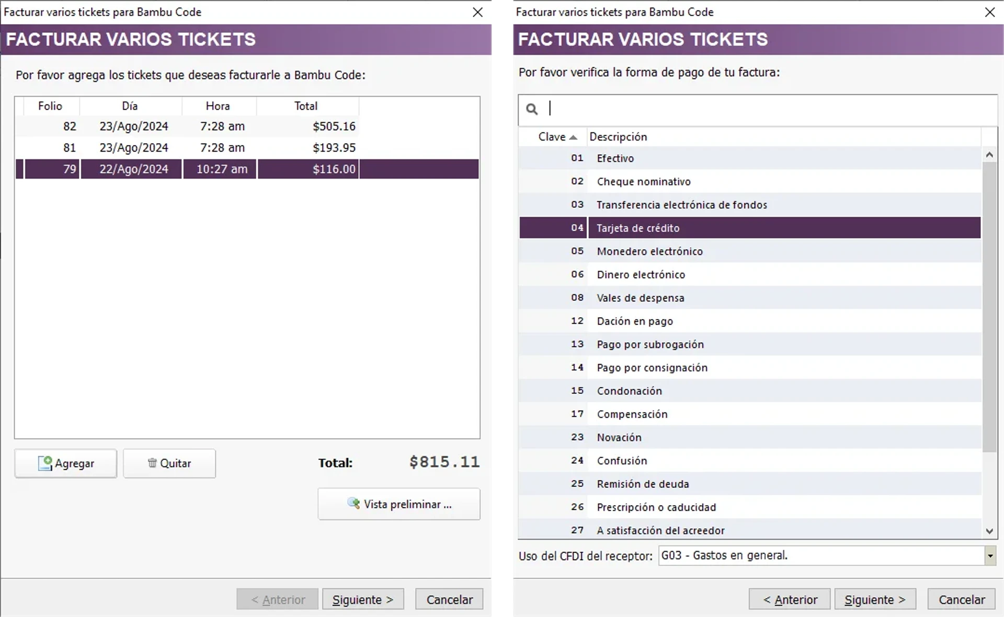Click the search magnifying glass icon
This screenshot has height=617, width=1004.
(532, 109)
